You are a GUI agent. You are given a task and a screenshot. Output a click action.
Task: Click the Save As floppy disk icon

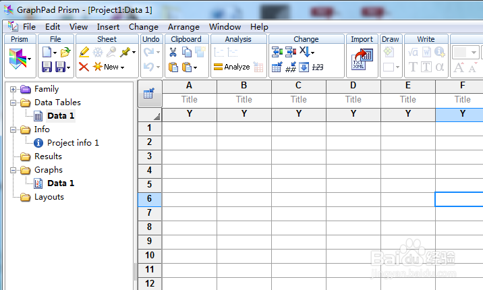point(60,67)
